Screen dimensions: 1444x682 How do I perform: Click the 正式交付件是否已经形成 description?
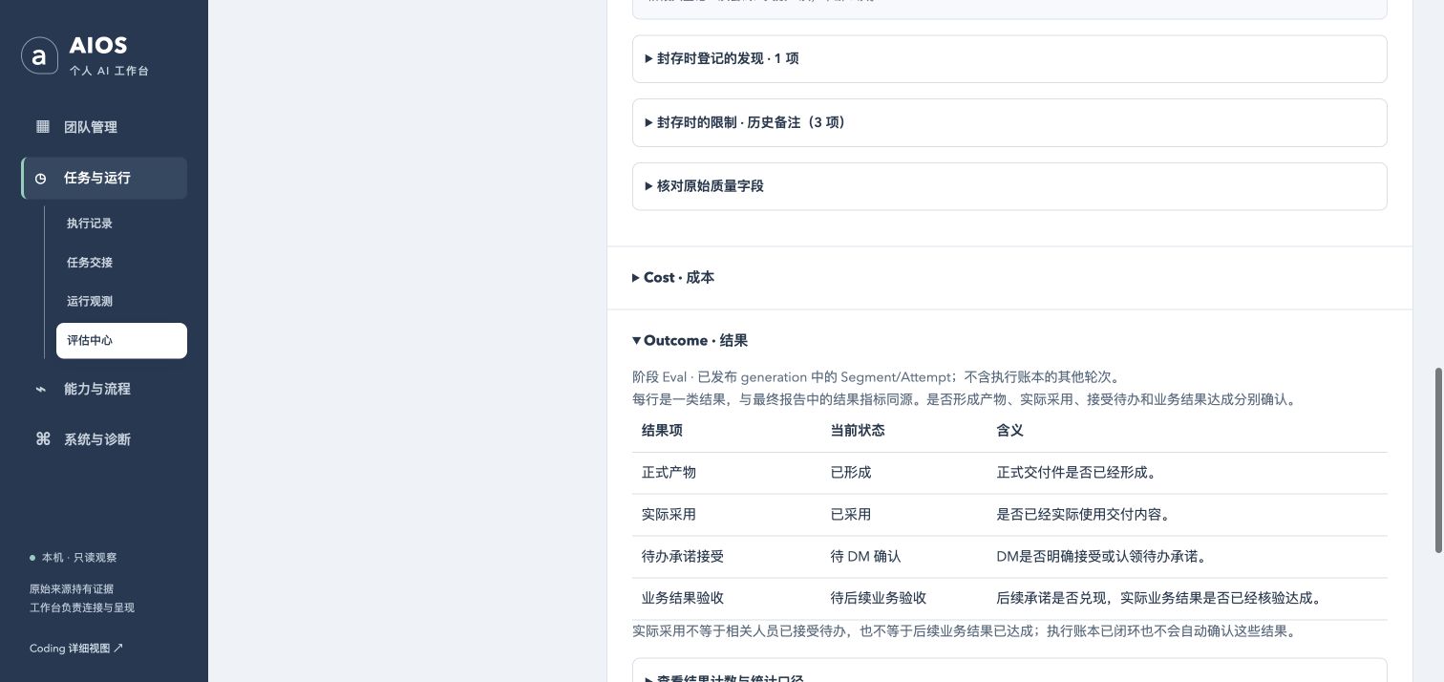[1077, 473]
